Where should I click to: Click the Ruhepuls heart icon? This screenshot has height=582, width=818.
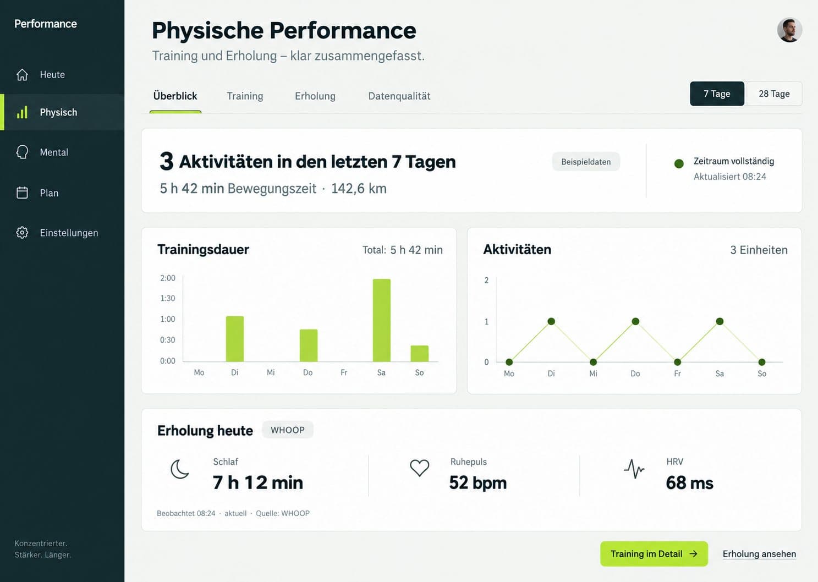point(419,468)
